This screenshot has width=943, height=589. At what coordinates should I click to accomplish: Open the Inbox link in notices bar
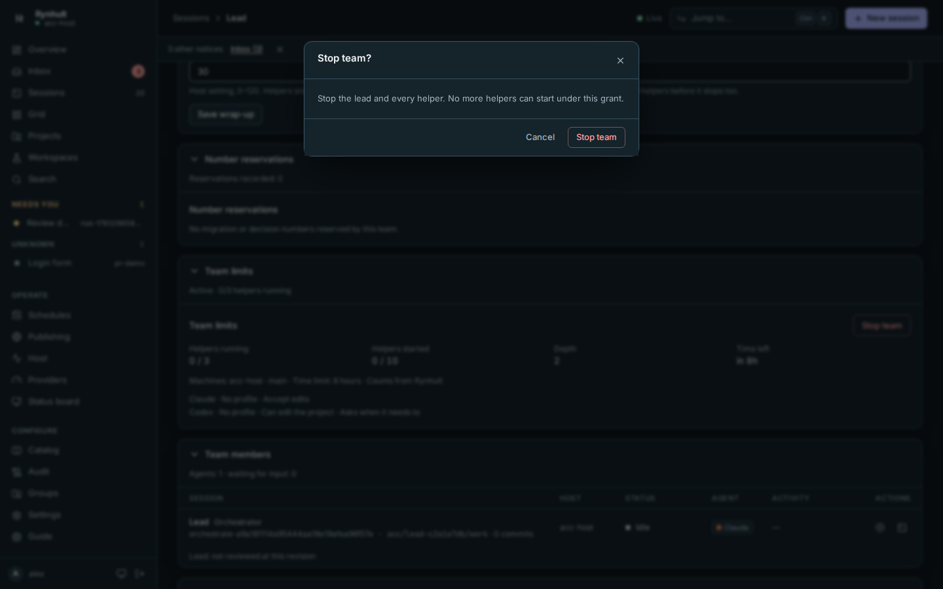246,49
